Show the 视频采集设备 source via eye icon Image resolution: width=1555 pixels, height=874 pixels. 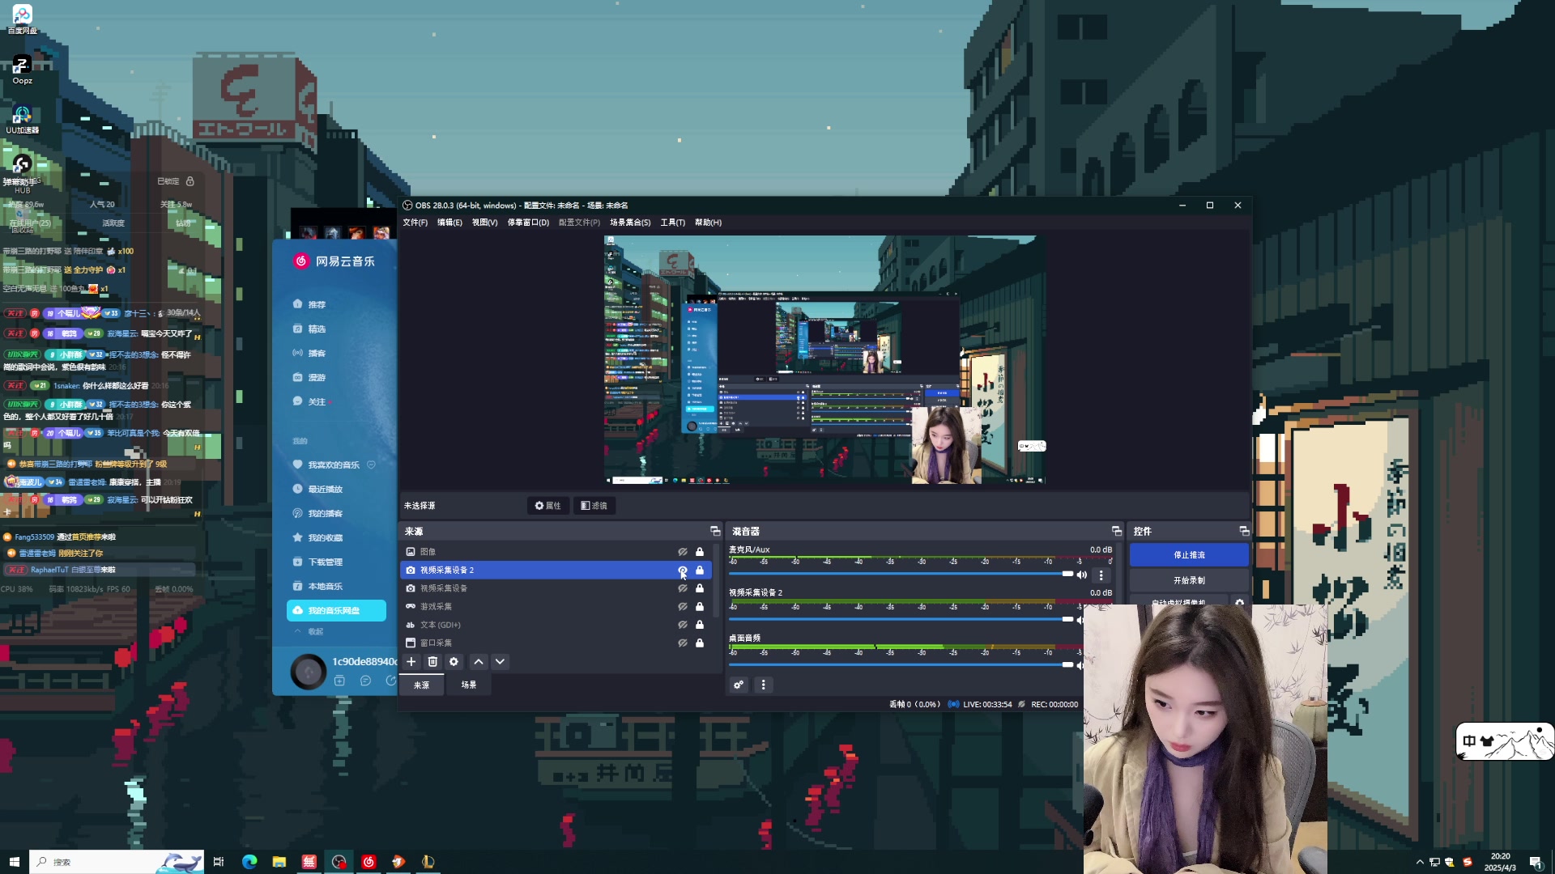(x=683, y=588)
